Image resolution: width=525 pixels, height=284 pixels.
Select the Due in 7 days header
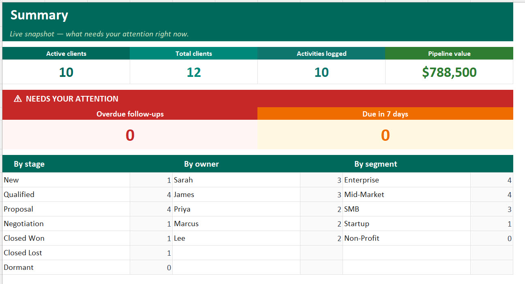385,114
